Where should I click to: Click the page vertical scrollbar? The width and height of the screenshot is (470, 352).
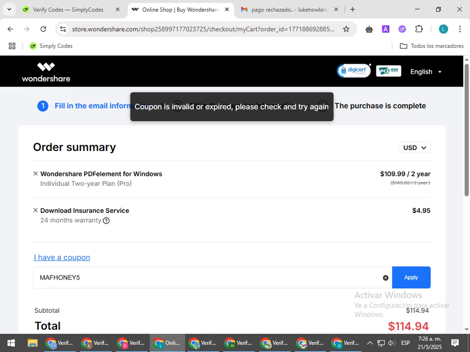coord(467,130)
